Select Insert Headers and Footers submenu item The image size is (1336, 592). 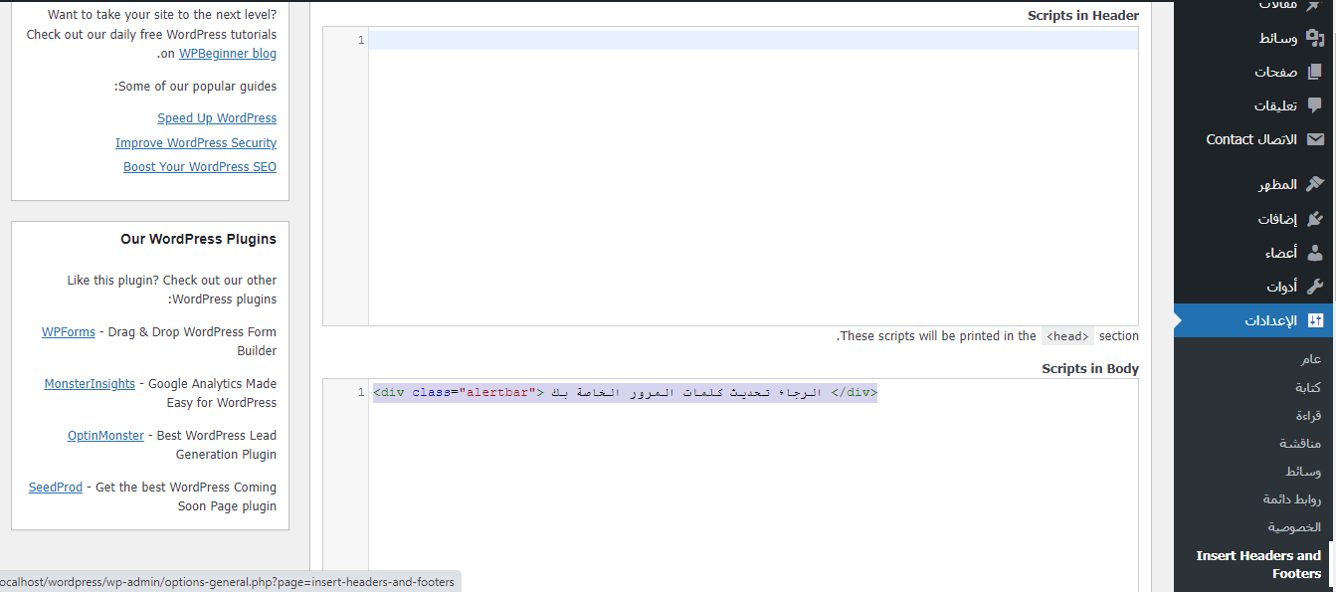1258,564
